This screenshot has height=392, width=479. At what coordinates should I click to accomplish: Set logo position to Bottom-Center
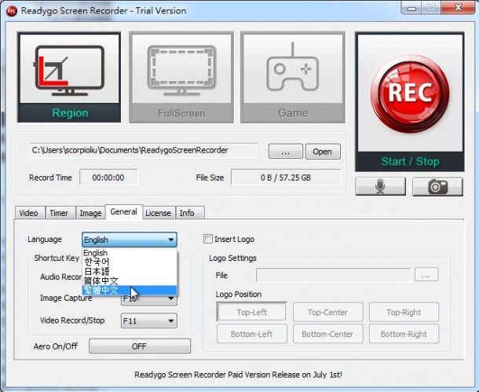pyautogui.click(x=327, y=334)
